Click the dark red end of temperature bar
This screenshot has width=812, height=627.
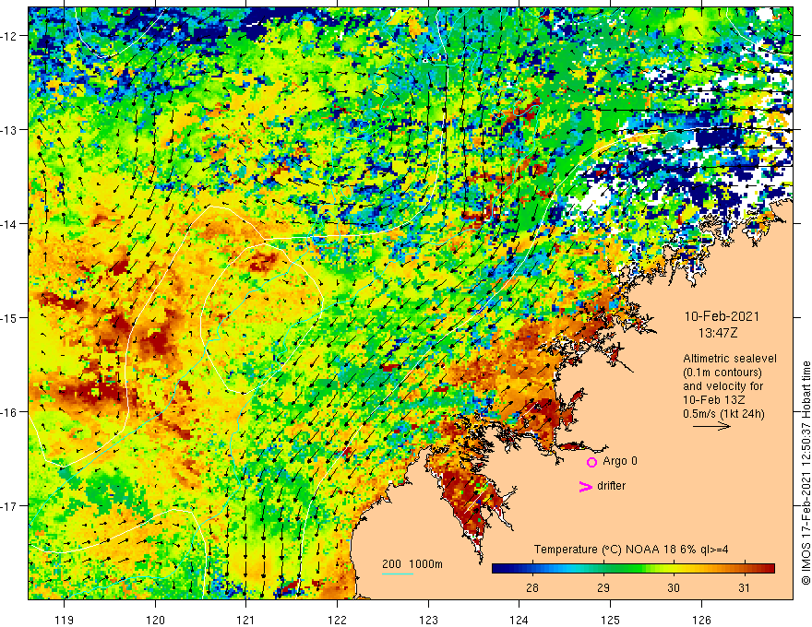point(770,569)
